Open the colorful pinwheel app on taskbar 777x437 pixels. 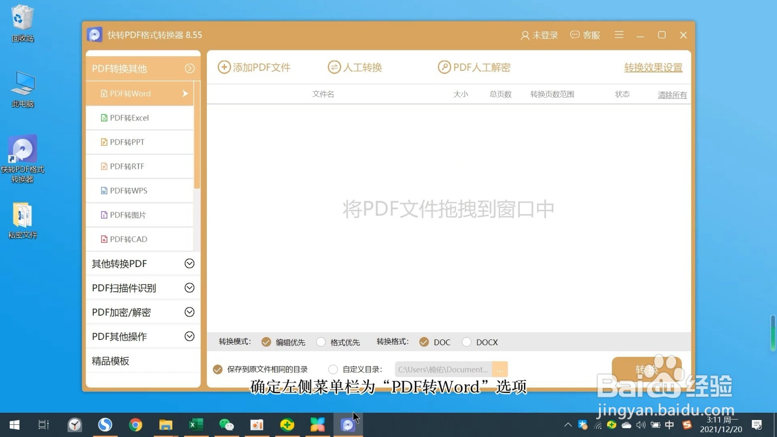[x=318, y=425]
